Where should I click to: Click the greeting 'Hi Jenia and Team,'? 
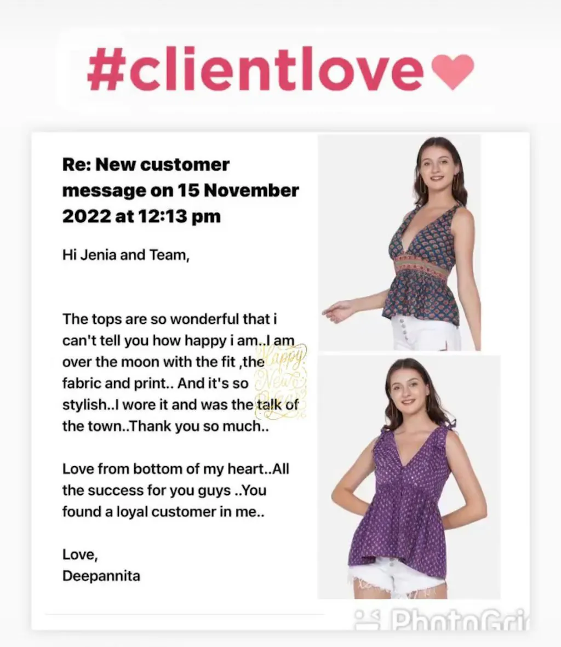point(126,255)
